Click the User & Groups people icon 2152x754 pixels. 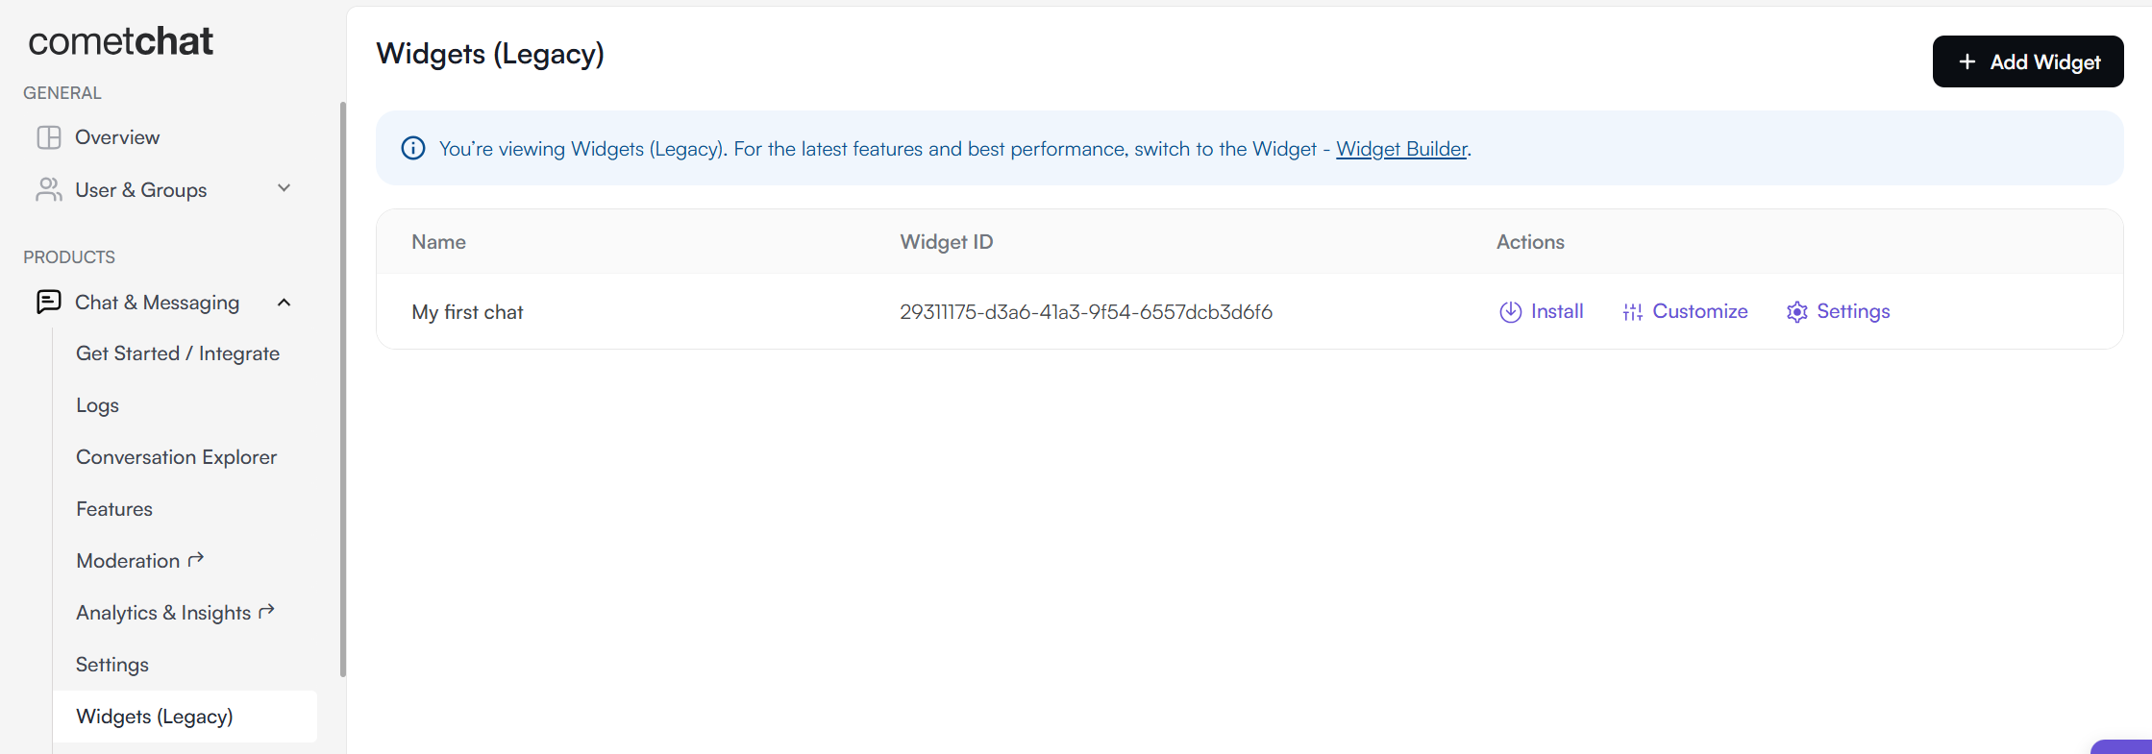click(x=49, y=189)
